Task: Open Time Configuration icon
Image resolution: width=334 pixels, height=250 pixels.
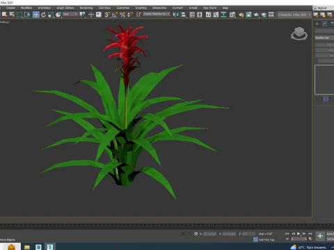Action: click(310, 239)
